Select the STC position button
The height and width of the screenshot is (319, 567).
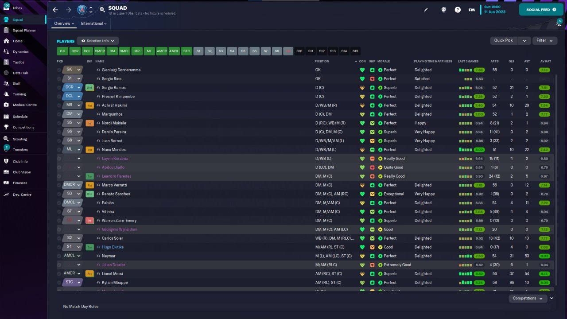coord(186,51)
